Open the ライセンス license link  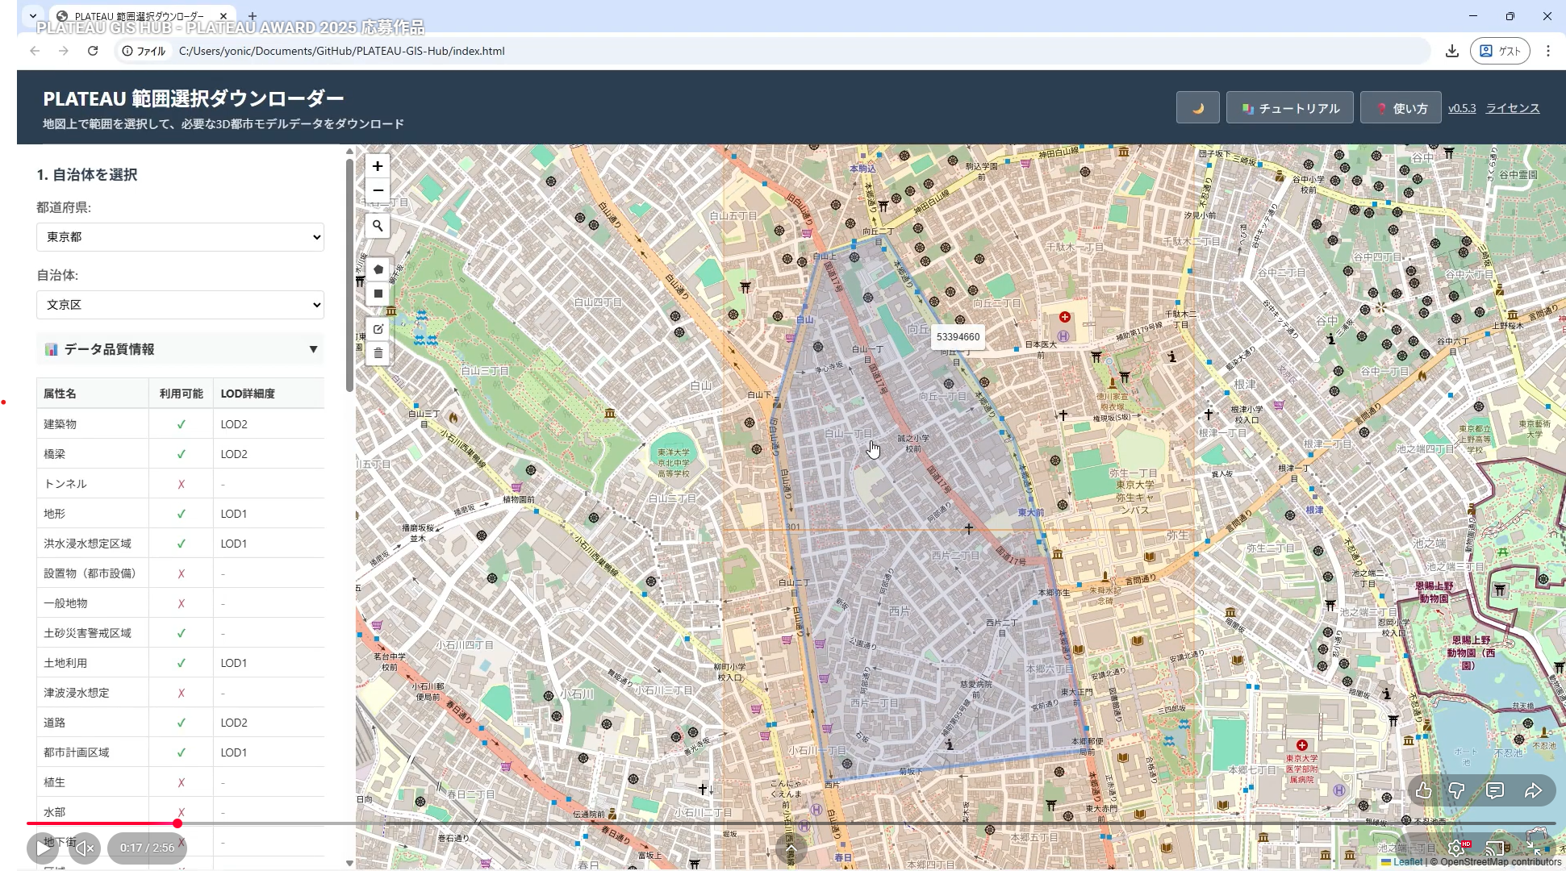tap(1512, 108)
